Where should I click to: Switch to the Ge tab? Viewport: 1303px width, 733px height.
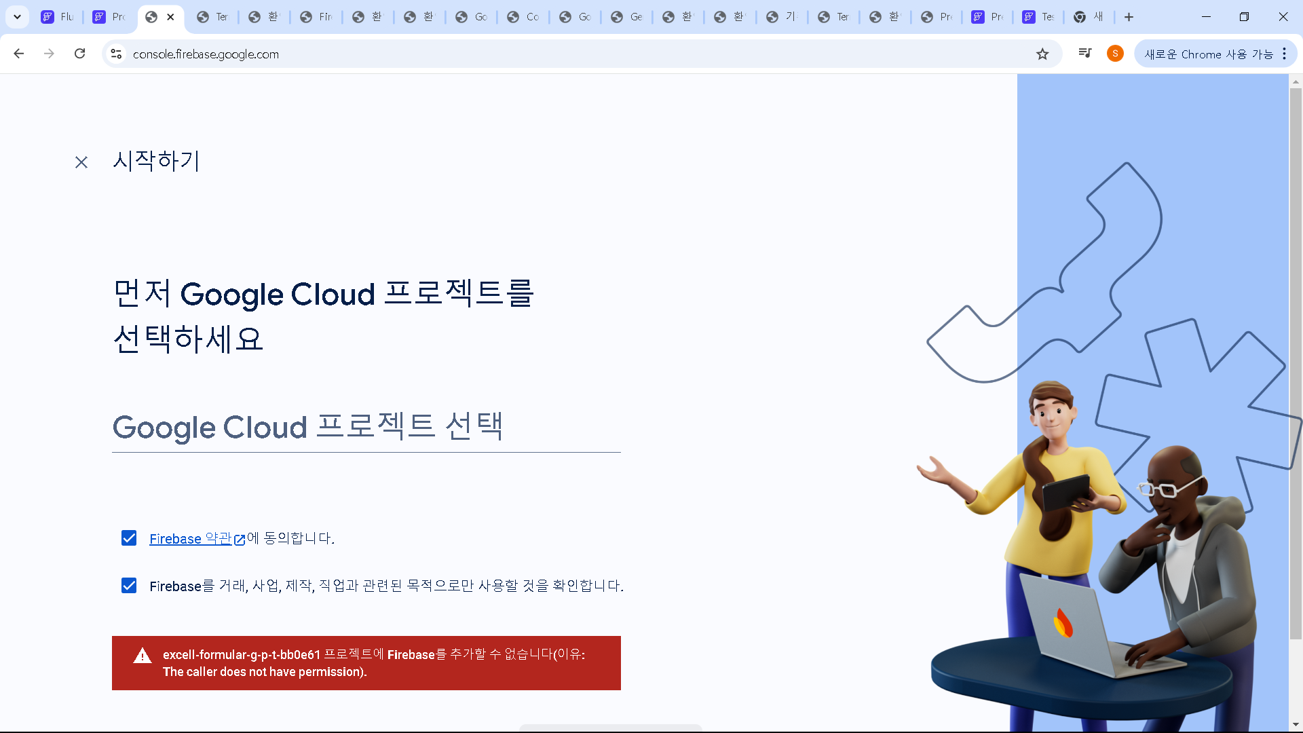pos(627,17)
